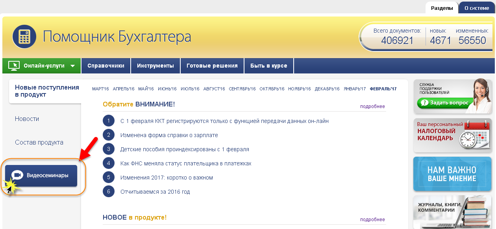This screenshot has height=229, width=496.
Task: Open Состав продукта in the sidebar
Action: [x=39, y=142]
